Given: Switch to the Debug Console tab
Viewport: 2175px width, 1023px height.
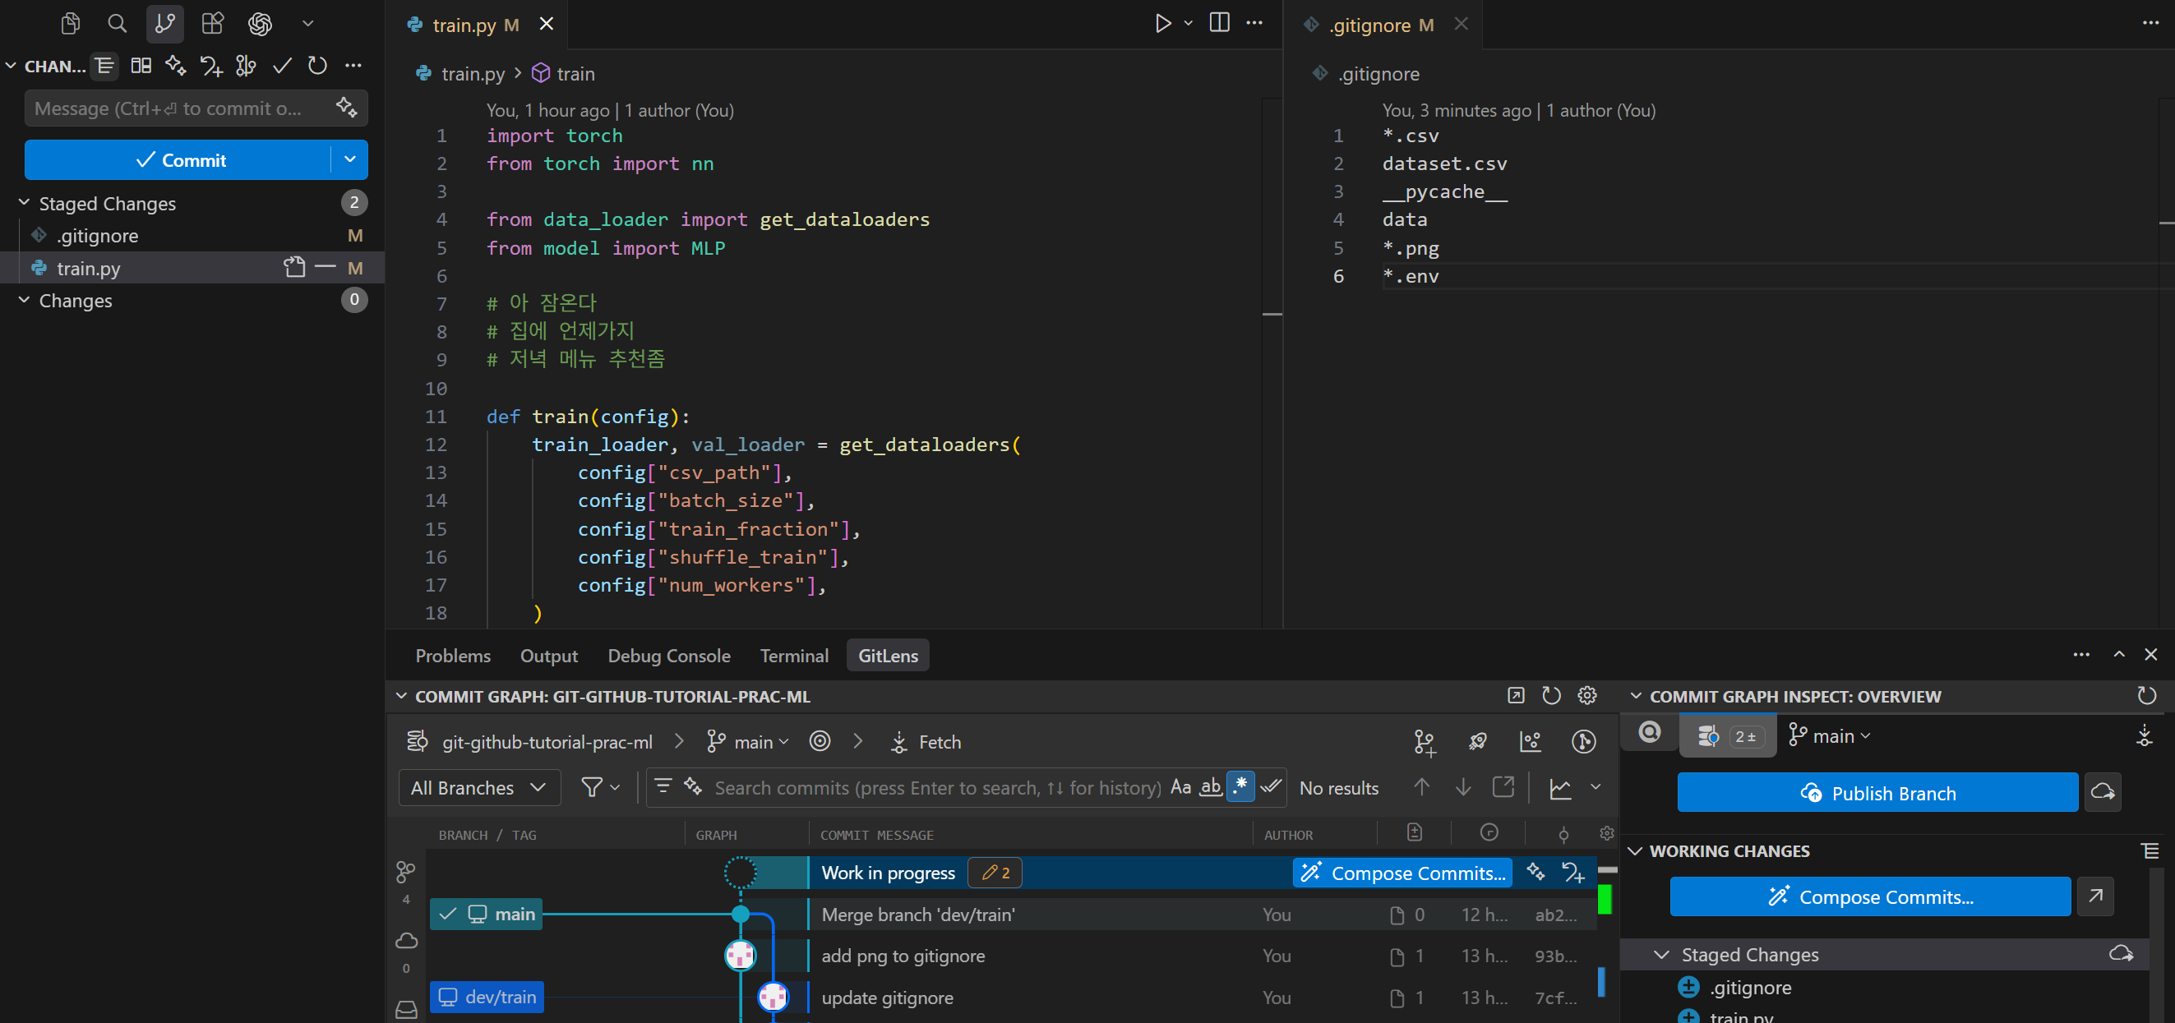Looking at the screenshot, I should tap(669, 656).
